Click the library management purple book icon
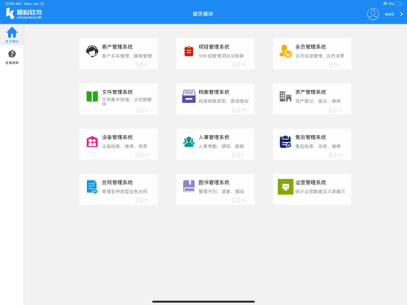407x305 pixels. [x=189, y=186]
